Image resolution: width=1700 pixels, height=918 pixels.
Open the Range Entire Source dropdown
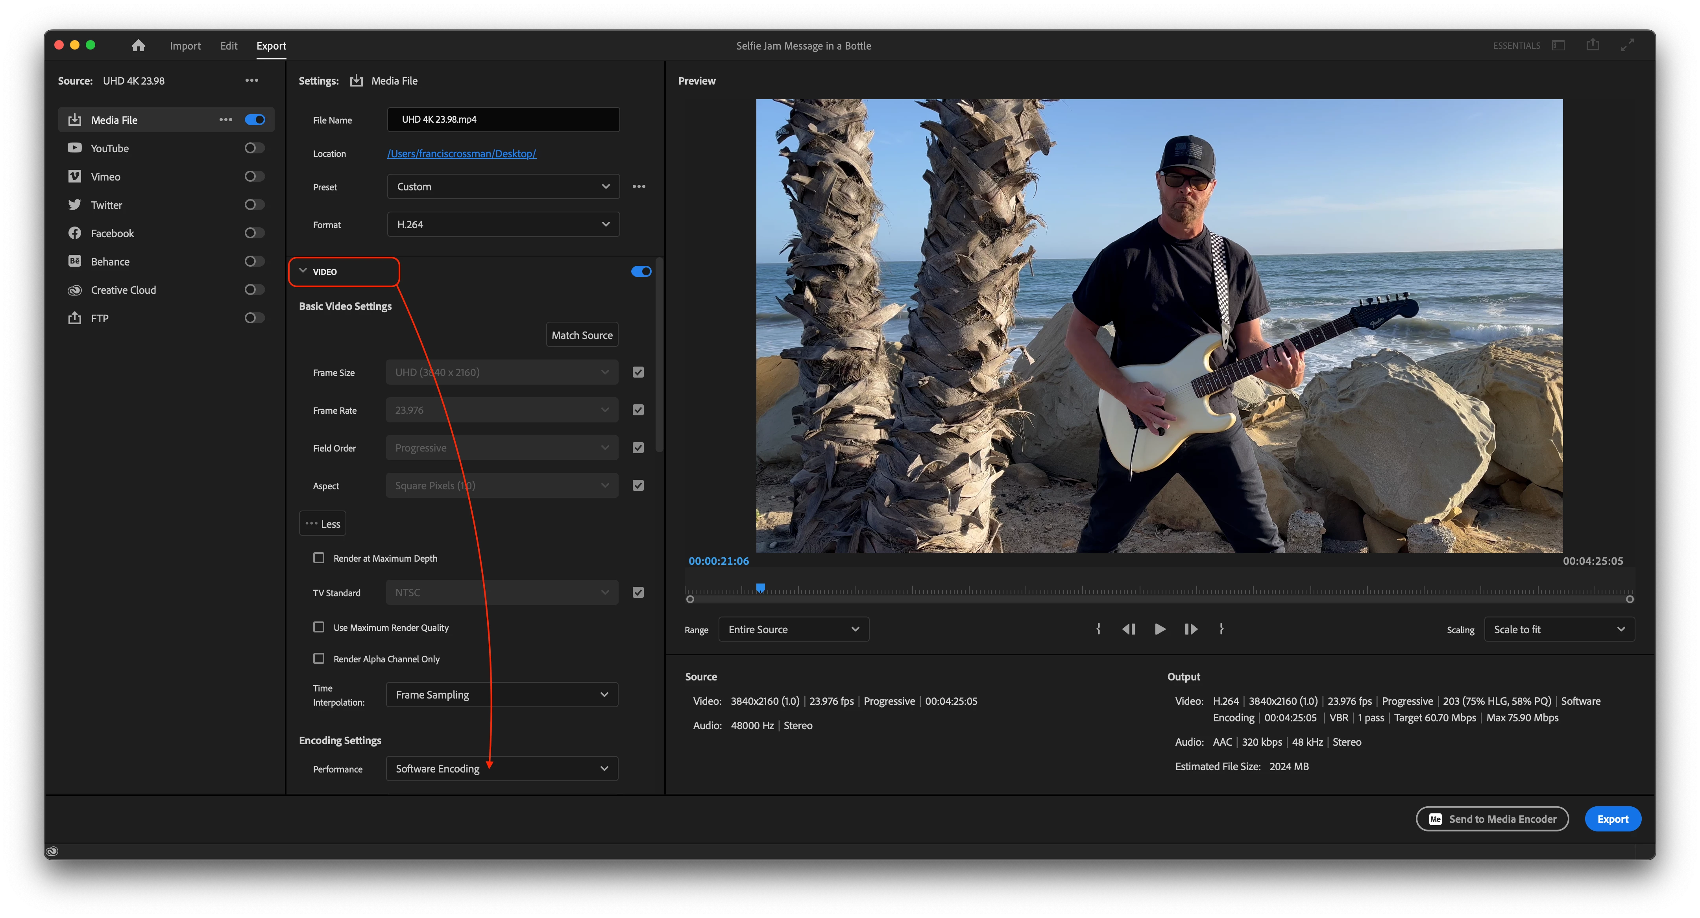click(793, 629)
